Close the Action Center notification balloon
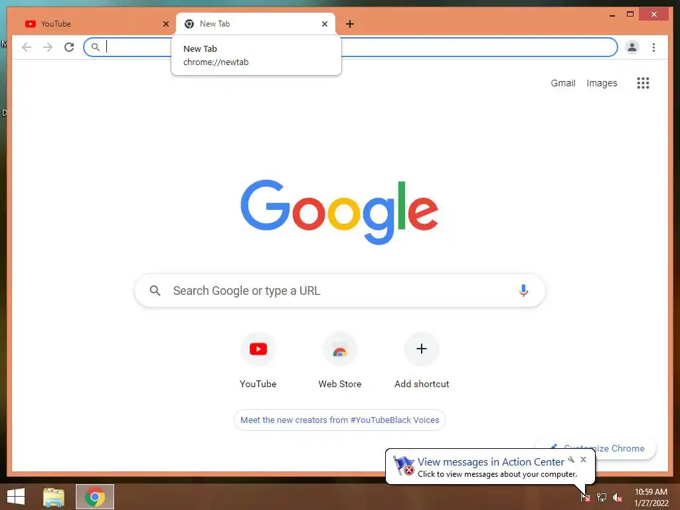The image size is (680, 510). [583, 460]
